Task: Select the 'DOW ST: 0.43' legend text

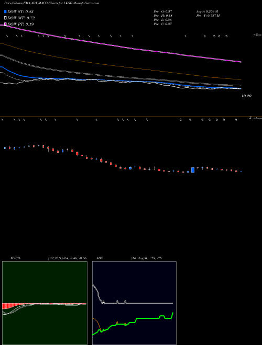Action: pos(20,11)
